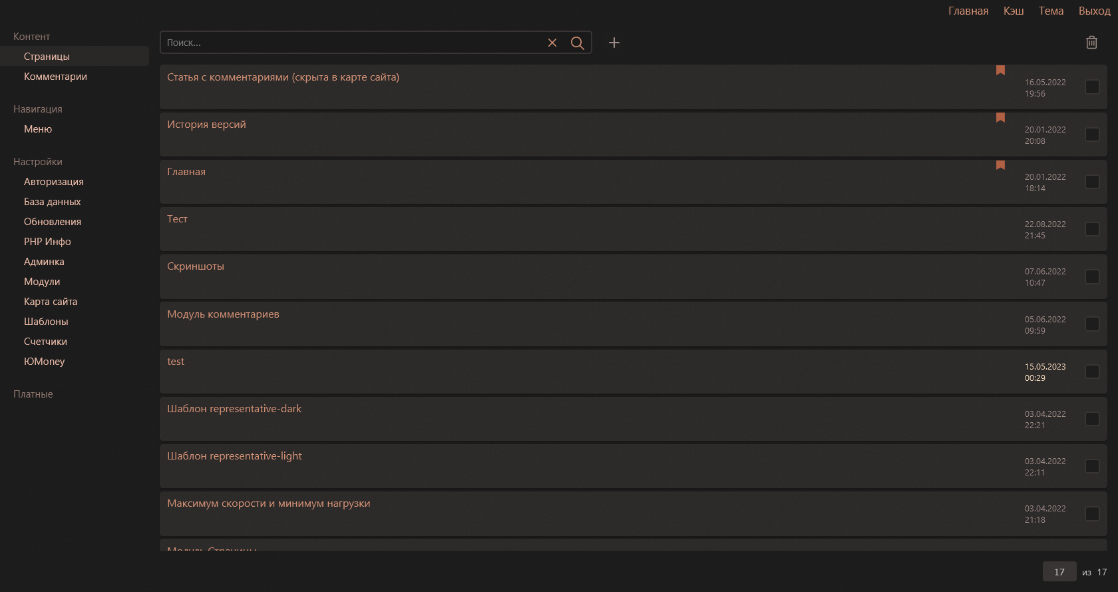Click the magnifier search icon
The height and width of the screenshot is (592, 1118).
coord(578,43)
